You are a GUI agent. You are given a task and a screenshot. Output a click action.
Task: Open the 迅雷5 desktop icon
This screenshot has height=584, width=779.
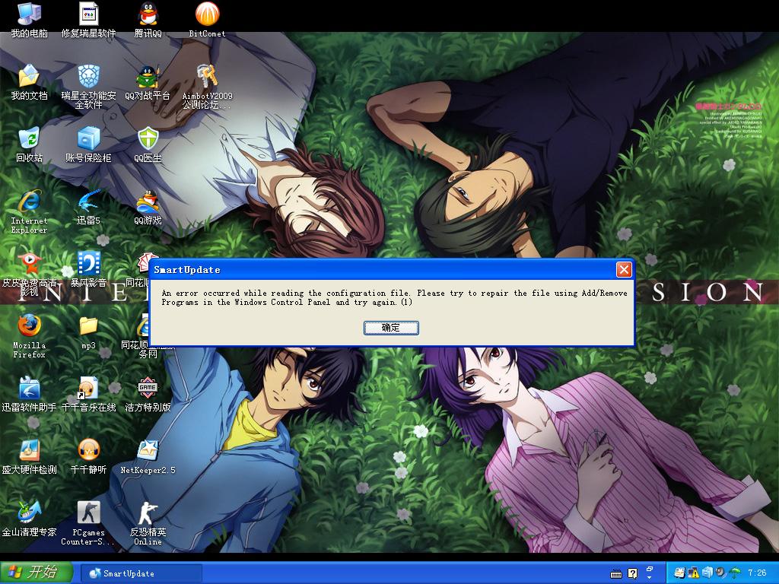pyautogui.click(x=88, y=208)
